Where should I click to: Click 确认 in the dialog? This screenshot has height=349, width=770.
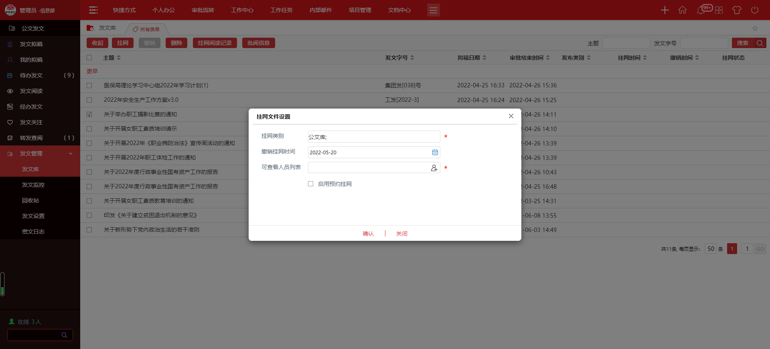368,234
